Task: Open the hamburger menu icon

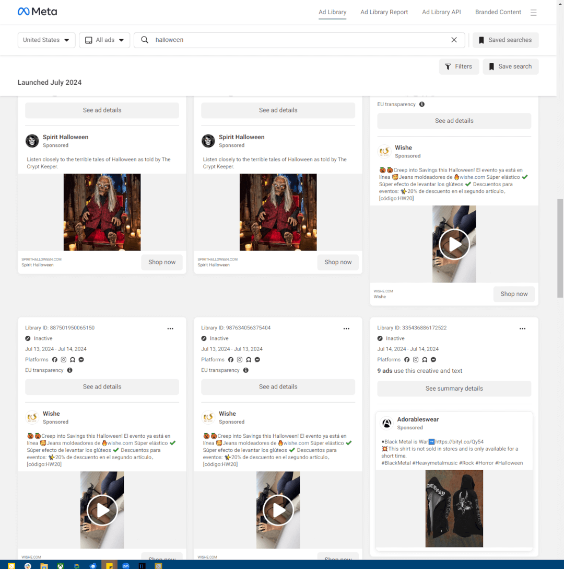Action: point(533,13)
